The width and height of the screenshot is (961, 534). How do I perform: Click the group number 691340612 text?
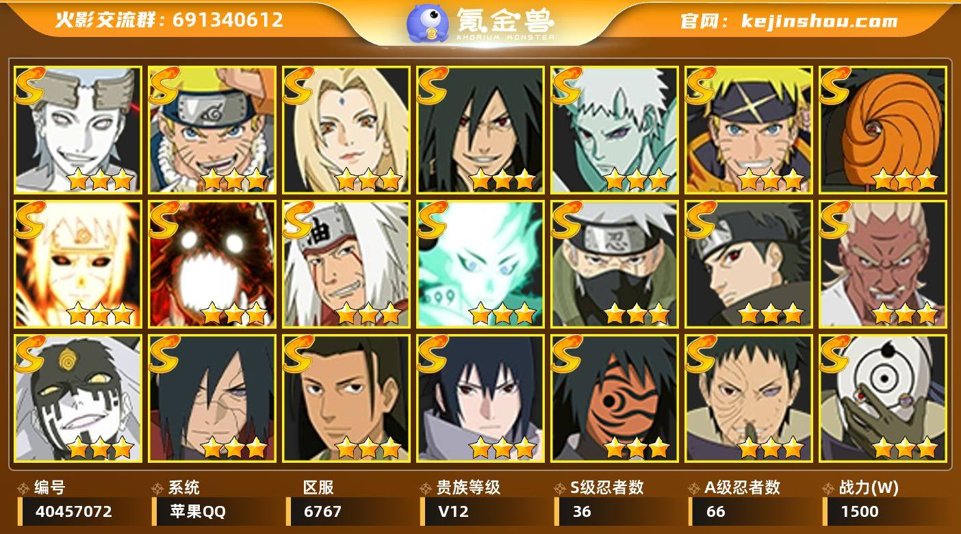pyautogui.click(x=228, y=20)
